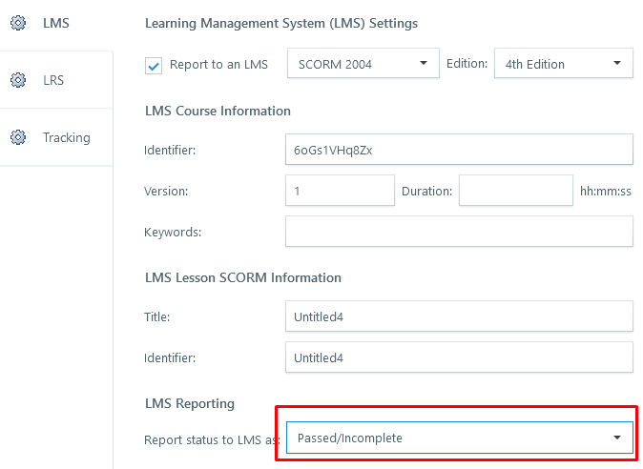643x469 pixels.
Task: Open the LMS settings tab
Action: (55, 23)
